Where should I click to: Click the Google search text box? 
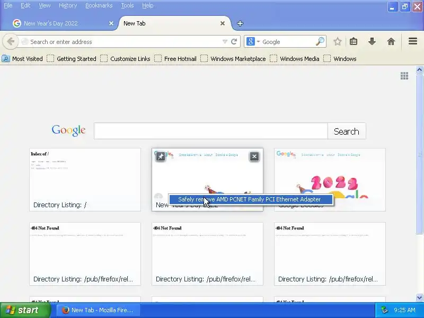tap(211, 131)
